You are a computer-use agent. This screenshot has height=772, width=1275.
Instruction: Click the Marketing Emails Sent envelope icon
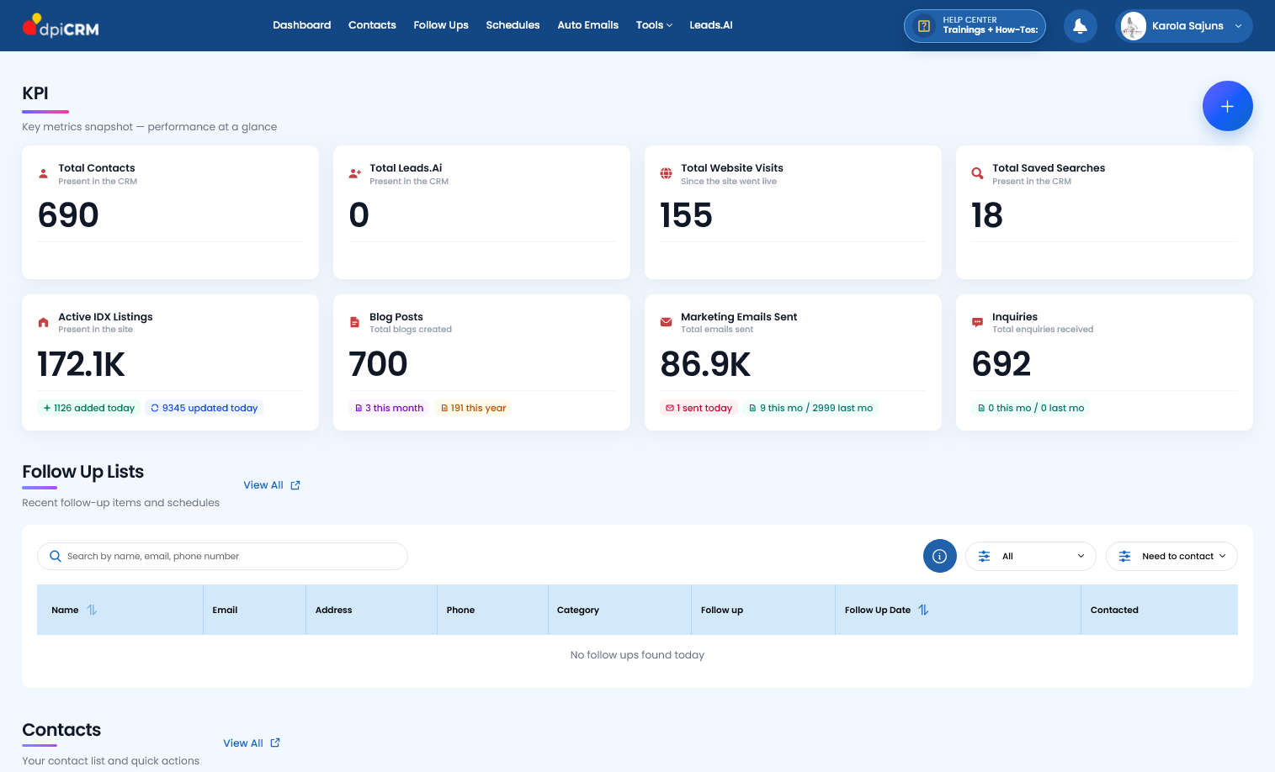666,322
